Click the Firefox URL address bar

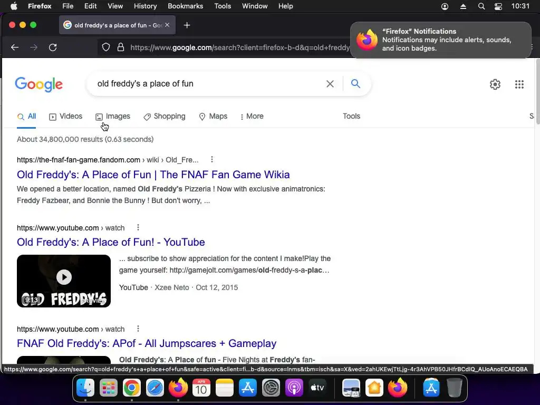239,47
